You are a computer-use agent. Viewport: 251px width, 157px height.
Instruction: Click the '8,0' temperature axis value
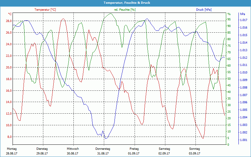(x=9, y=137)
